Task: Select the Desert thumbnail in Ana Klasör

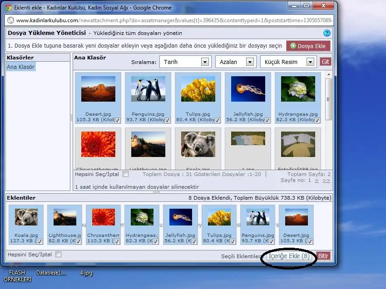Action: (x=98, y=89)
